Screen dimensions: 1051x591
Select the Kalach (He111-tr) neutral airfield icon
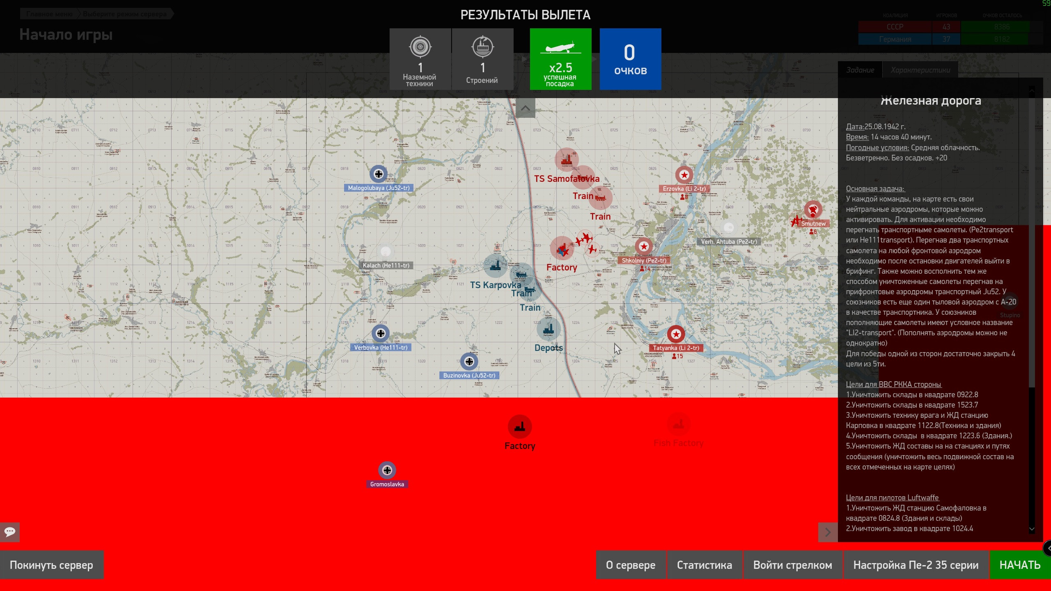tap(386, 251)
